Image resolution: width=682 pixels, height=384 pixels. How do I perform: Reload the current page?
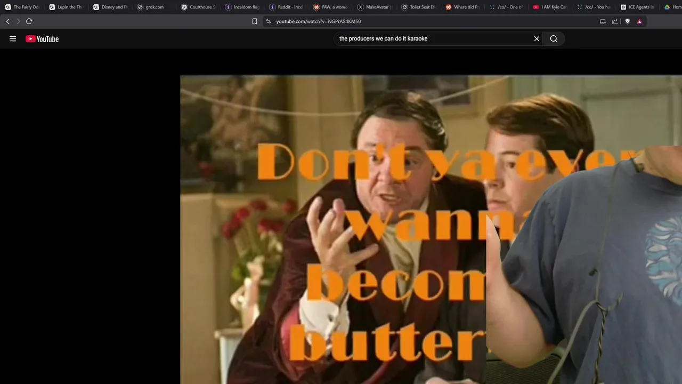(29, 21)
